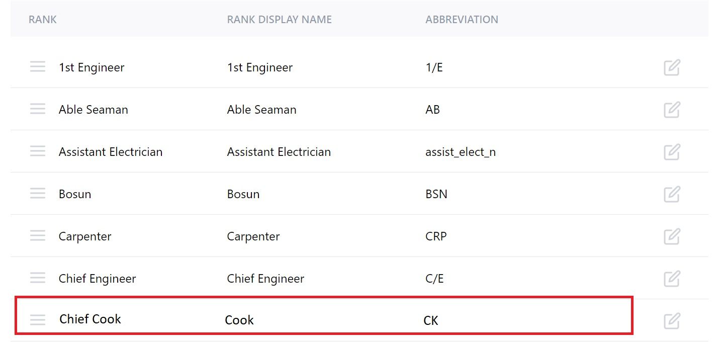
Task: Select the hamburger handle for Assistant Electrician
Action: point(38,151)
